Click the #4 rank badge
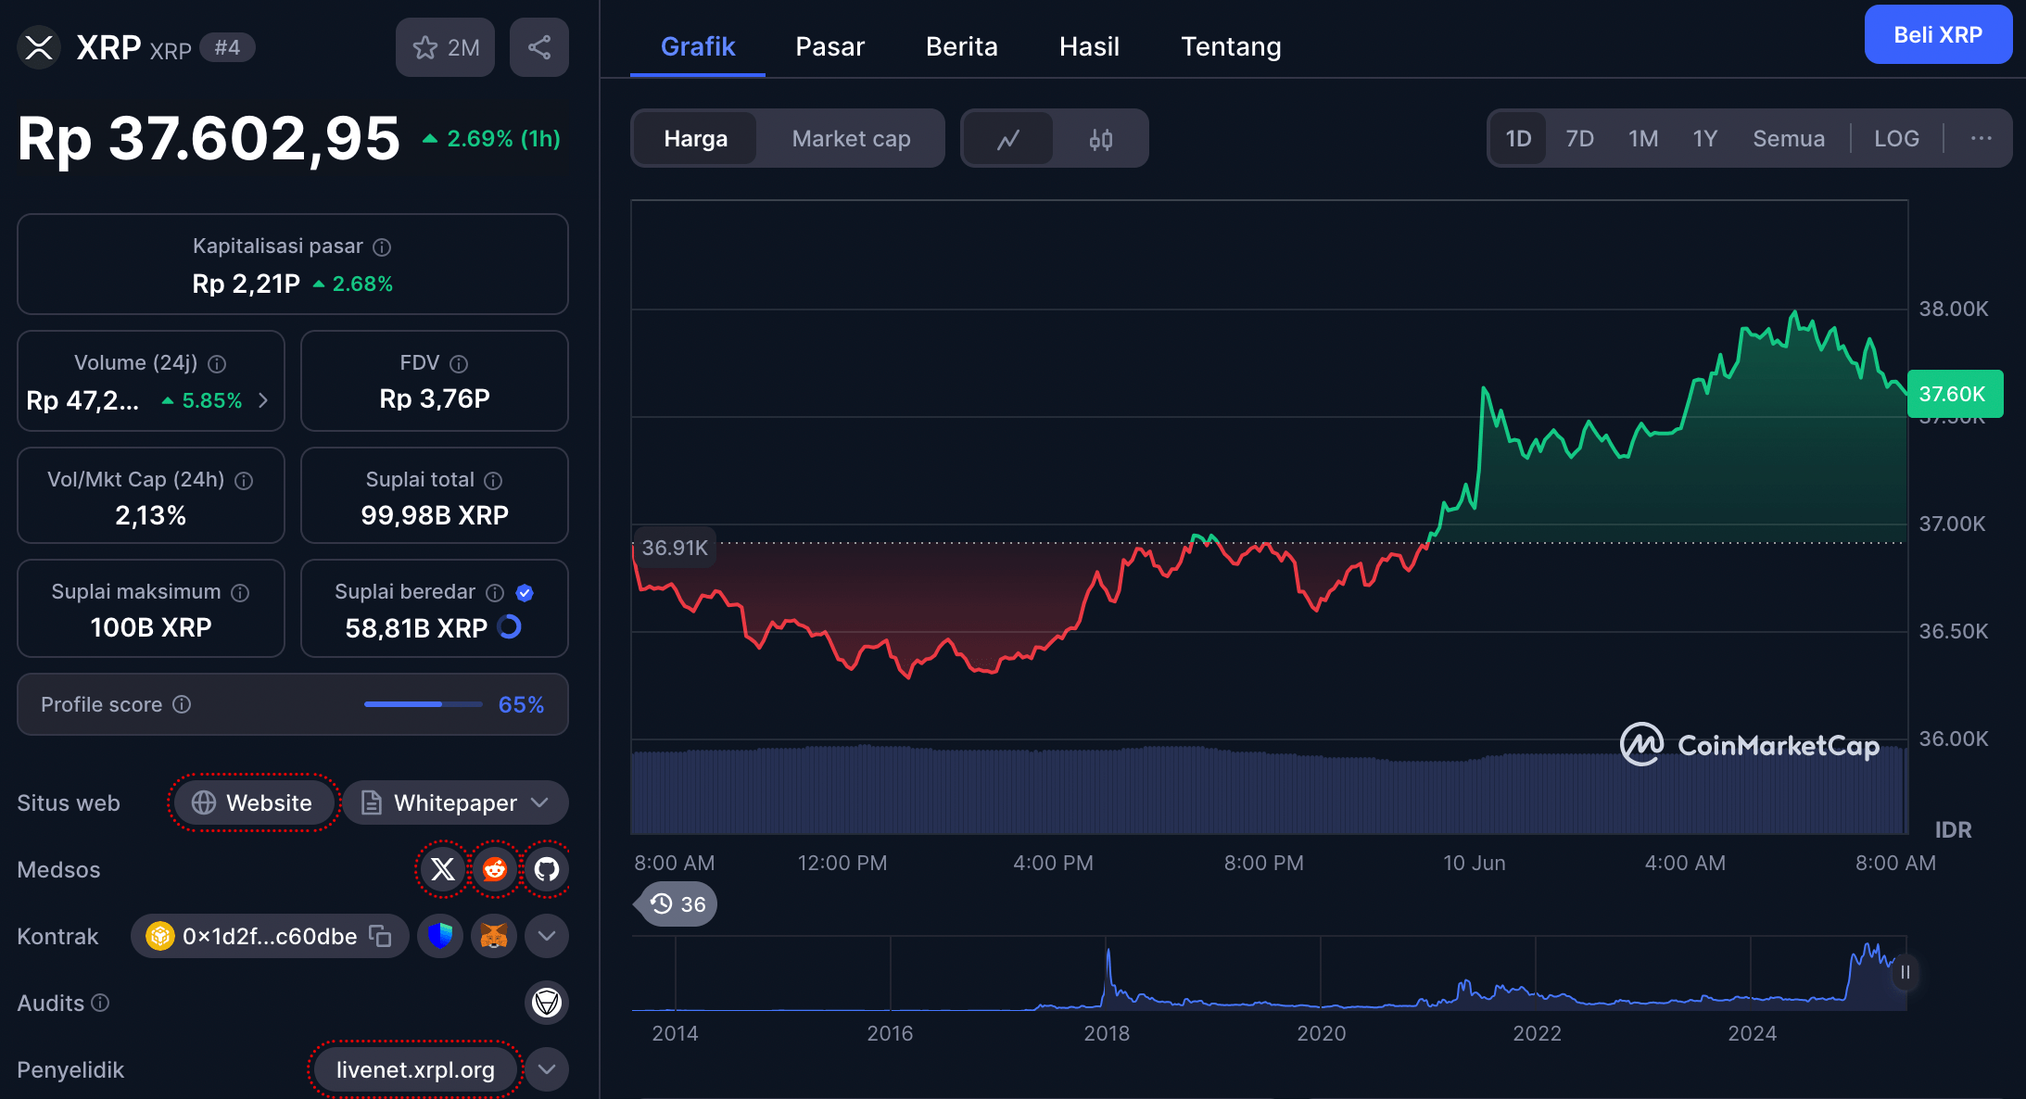Viewport: 2026px width, 1099px height. (228, 47)
